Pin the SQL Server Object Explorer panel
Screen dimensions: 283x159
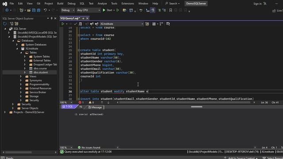click(x=52, y=19)
